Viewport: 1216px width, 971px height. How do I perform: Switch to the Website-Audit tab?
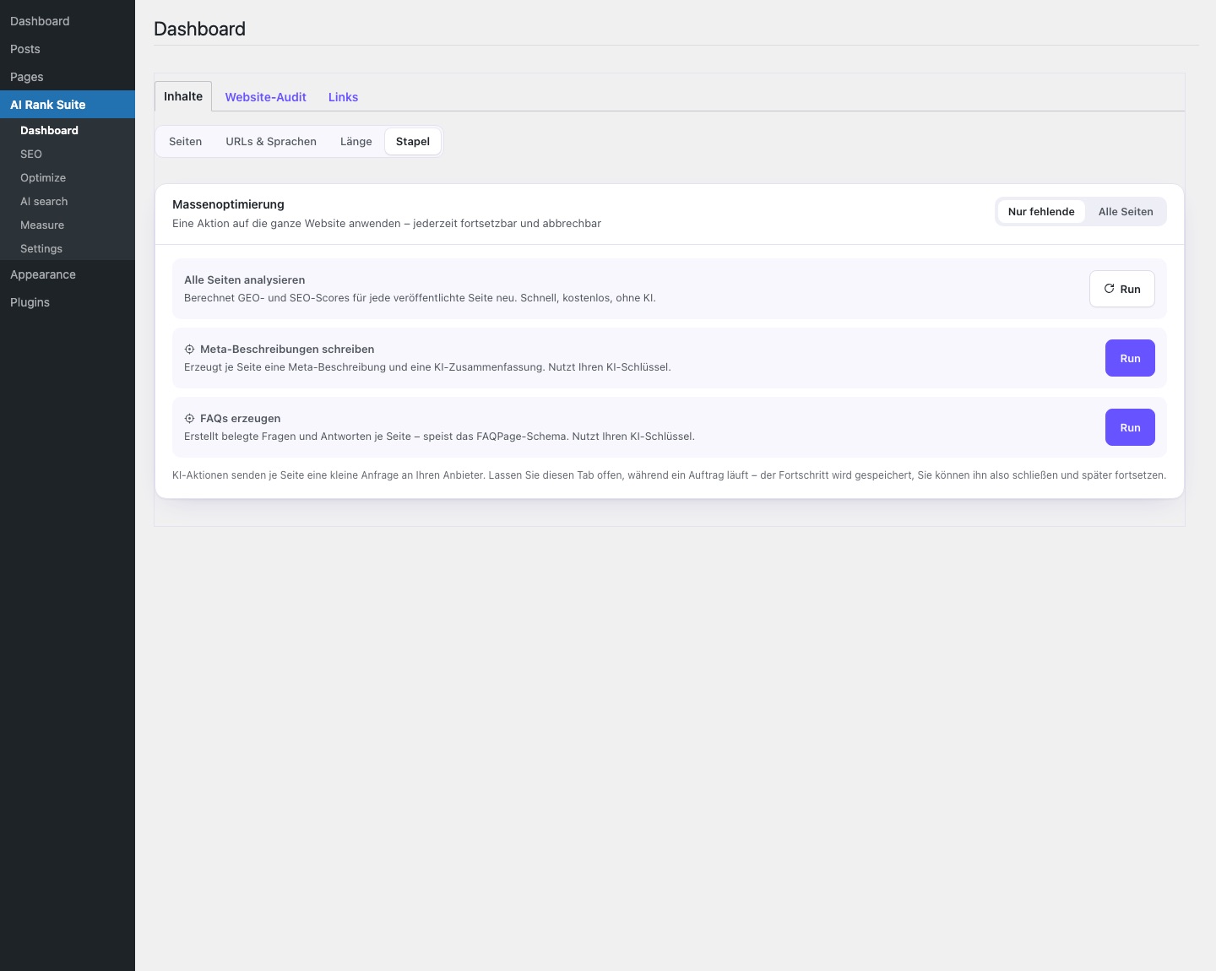pos(265,97)
